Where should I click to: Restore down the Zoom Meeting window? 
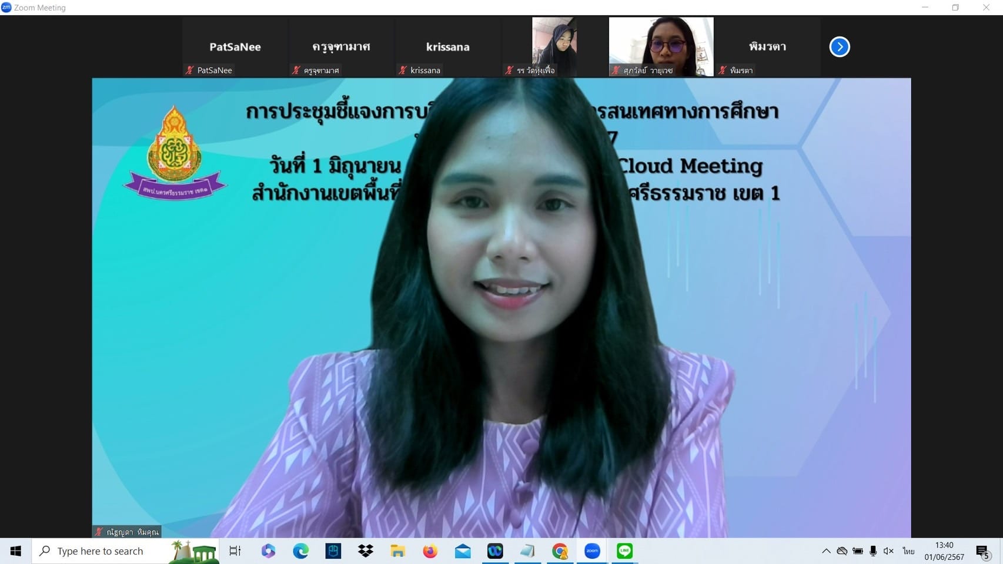tap(956, 7)
